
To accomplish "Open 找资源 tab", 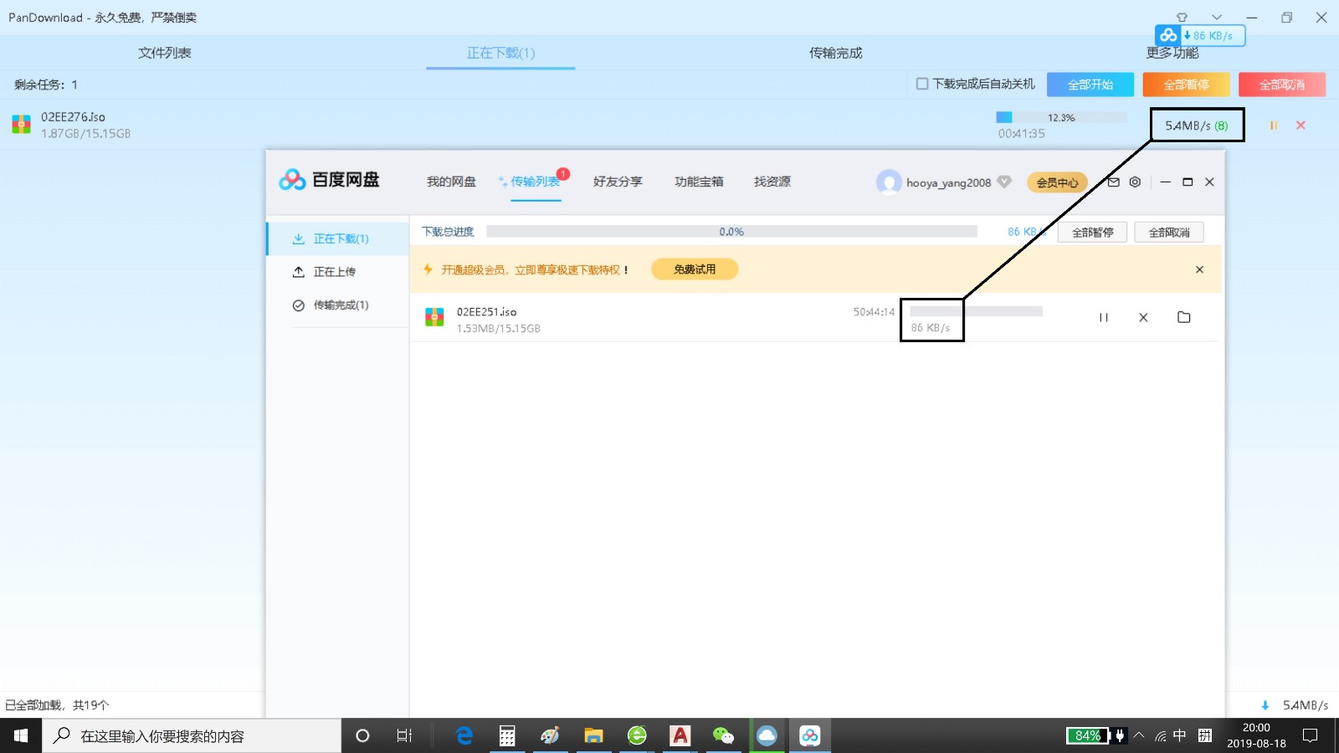I will click(772, 182).
